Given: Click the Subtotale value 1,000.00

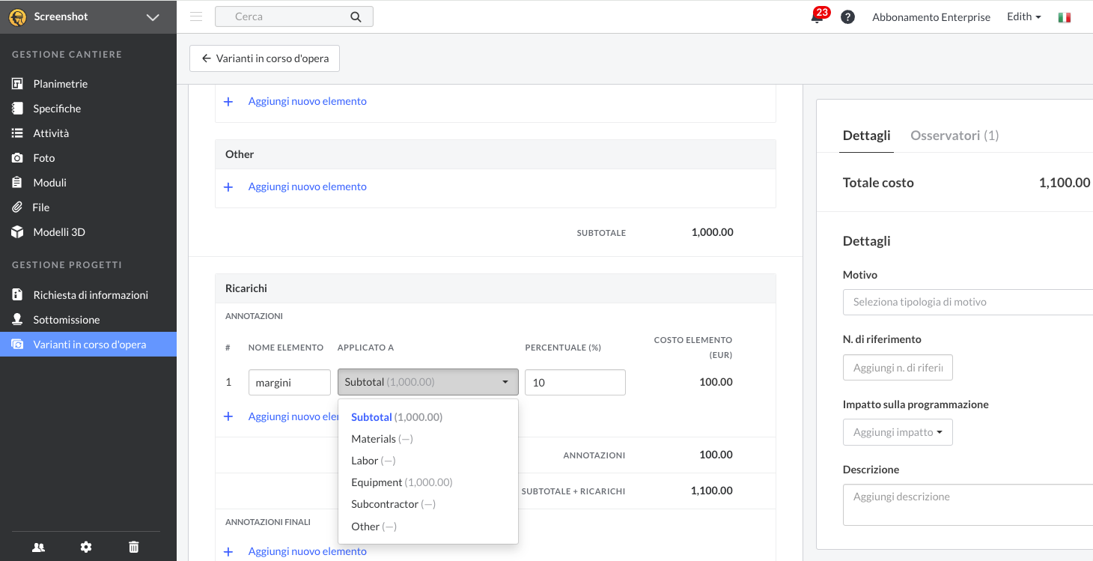Looking at the screenshot, I should pyautogui.click(x=712, y=232).
